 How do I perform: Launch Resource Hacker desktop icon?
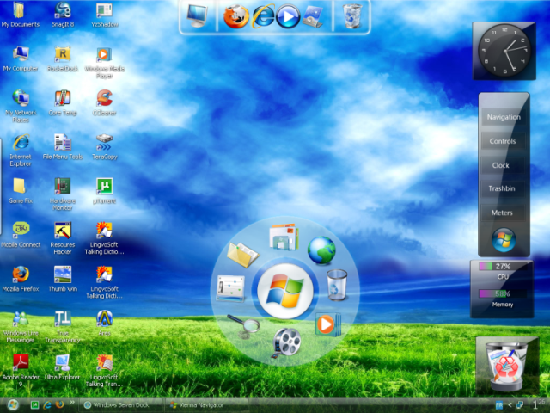pos(63,238)
